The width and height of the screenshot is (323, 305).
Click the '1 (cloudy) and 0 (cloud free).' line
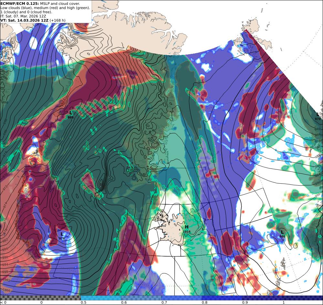tap(26, 12)
